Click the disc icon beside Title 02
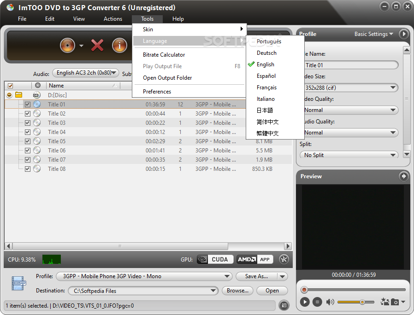The height and width of the screenshot is (315, 414). click(37, 113)
